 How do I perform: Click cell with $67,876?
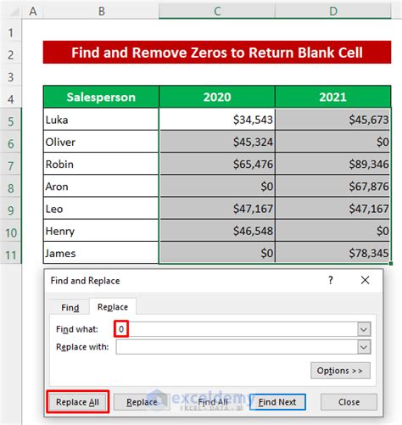(x=333, y=187)
